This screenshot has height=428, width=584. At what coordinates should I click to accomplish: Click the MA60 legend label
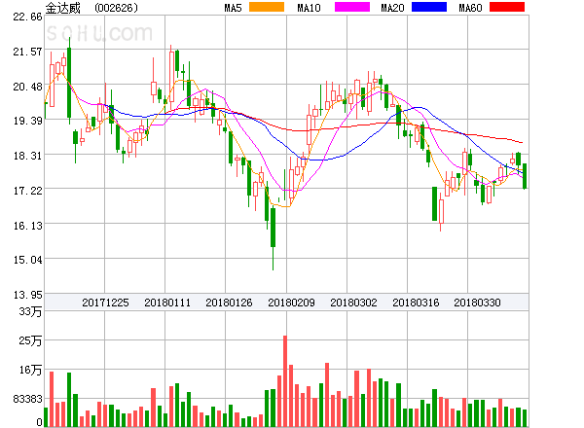tap(470, 8)
